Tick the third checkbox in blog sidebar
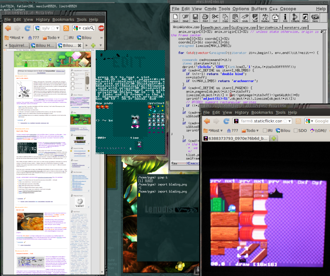Viewport: 330px width, 276px height. 73,83
